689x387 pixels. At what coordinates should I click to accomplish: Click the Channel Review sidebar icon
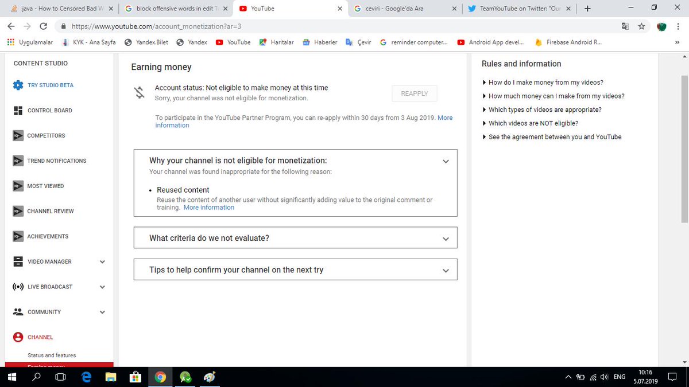(17, 212)
